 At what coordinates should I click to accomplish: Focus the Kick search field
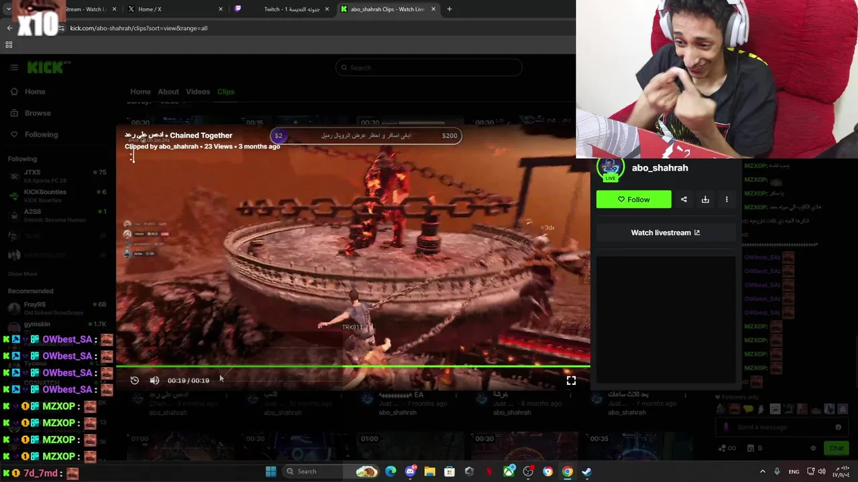coord(429,68)
